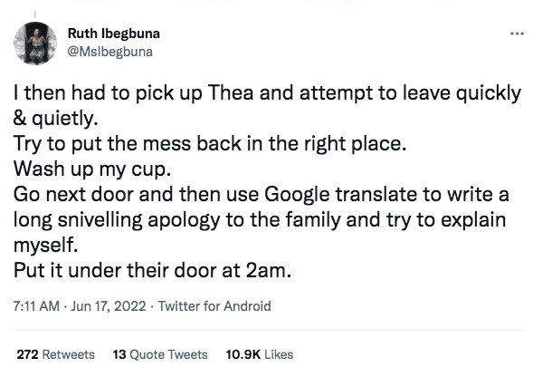Click the tweet line mentioning Thea
This screenshot has height=377, width=533.
pyautogui.click(x=267, y=93)
